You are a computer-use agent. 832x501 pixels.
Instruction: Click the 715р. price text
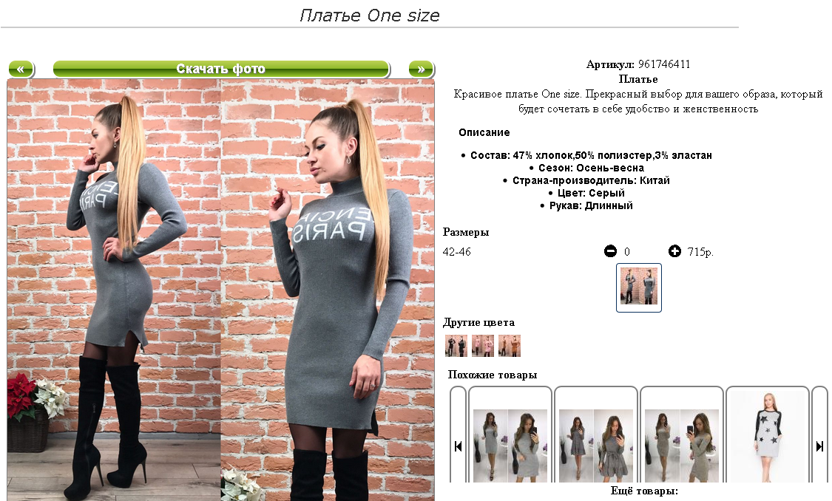[700, 252]
